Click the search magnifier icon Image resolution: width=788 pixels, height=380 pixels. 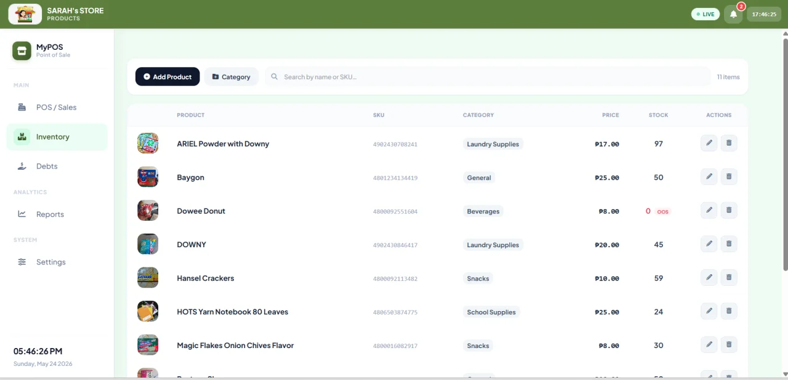click(275, 77)
